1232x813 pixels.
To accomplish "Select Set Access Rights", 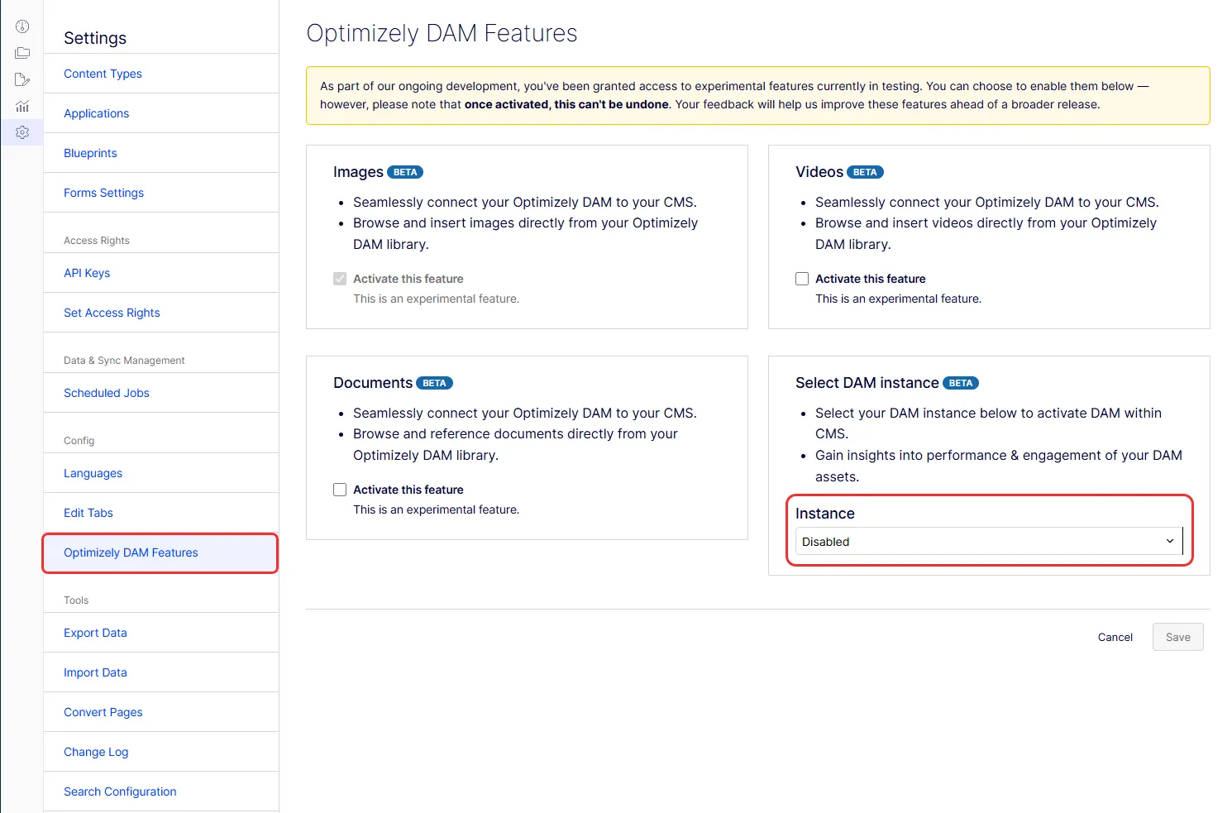I will tap(112, 313).
